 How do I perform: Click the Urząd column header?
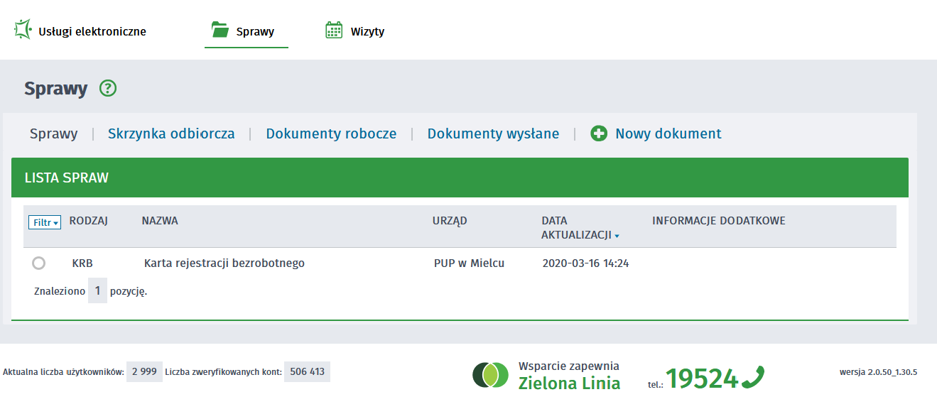(x=450, y=221)
